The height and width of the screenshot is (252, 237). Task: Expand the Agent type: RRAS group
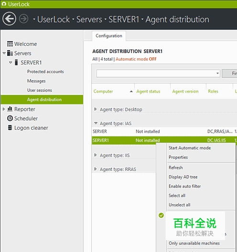click(x=96, y=169)
